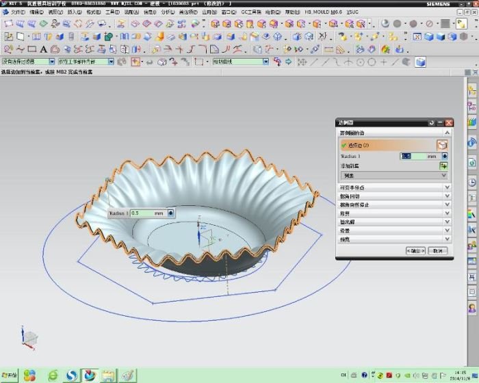
Task: Expand the 预览 preview section
Action: [x=394, y=239]
